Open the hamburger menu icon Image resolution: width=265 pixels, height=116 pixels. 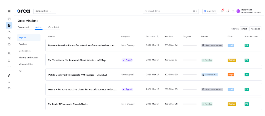click(x=9, y=12)
